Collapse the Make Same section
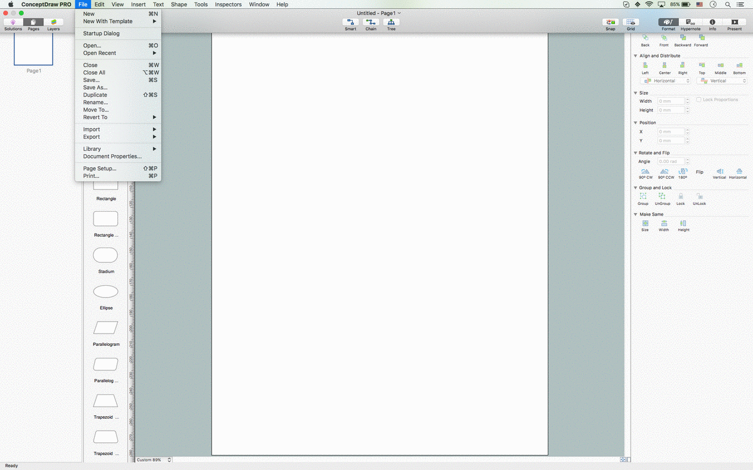Image resolution: width=753 pixels, height=470 pixels. [x=636, y=214]
